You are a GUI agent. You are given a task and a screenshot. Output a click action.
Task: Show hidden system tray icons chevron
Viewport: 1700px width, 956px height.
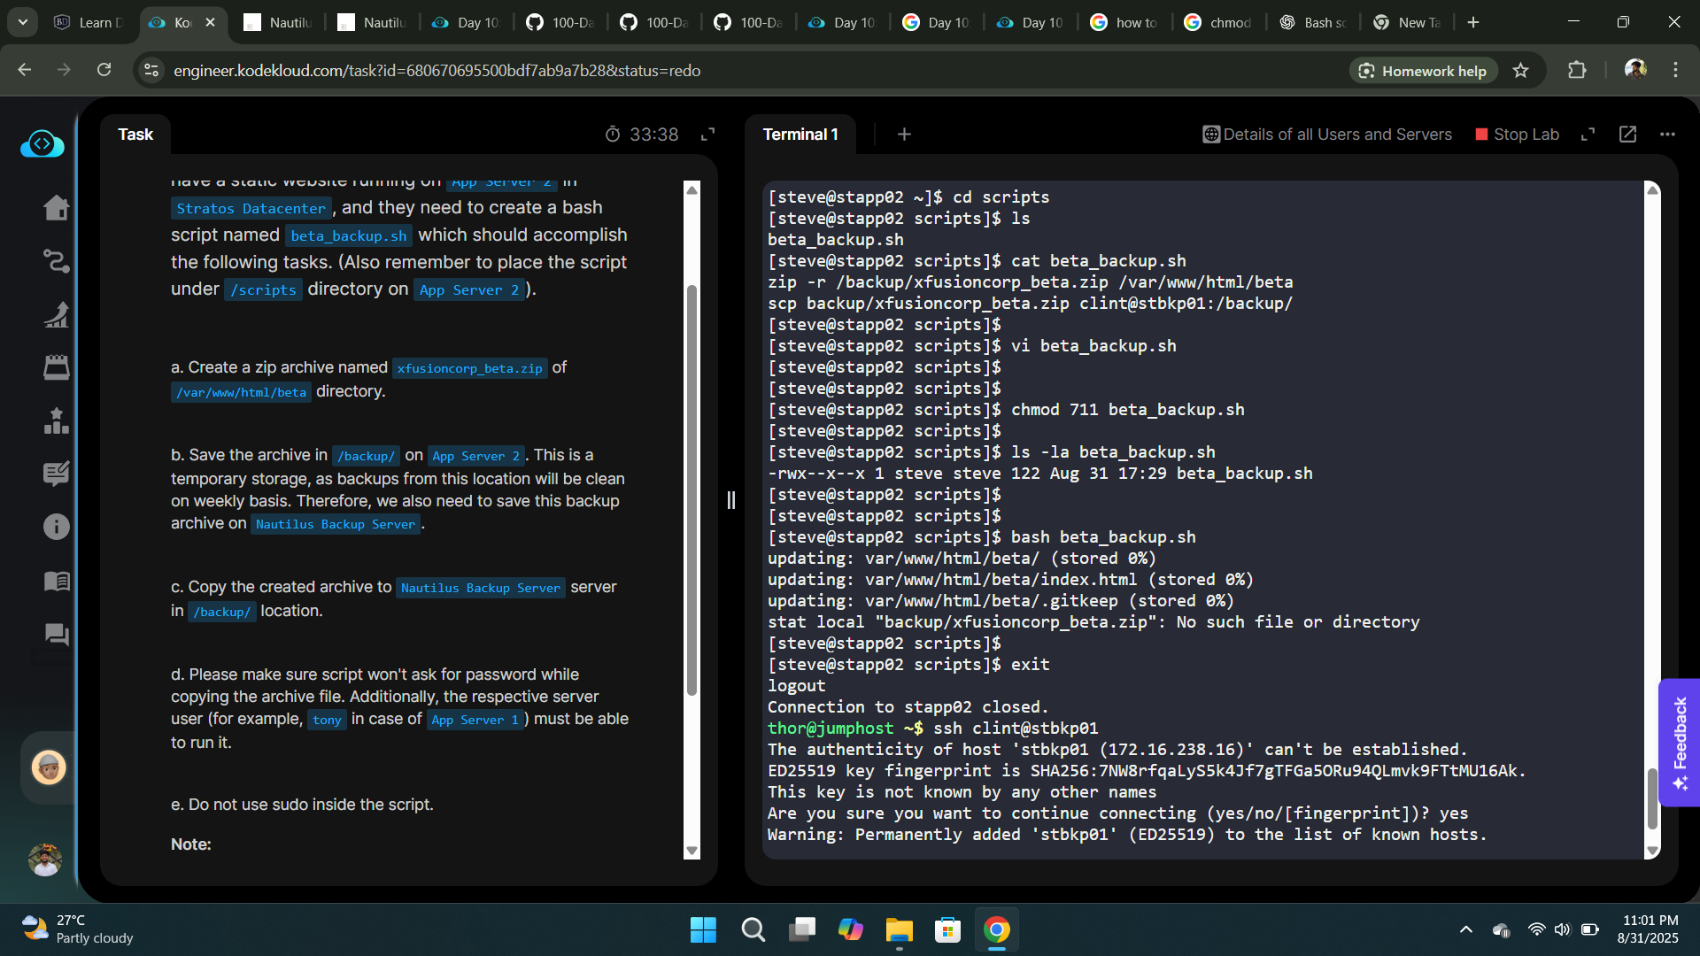pos(1465,929)
